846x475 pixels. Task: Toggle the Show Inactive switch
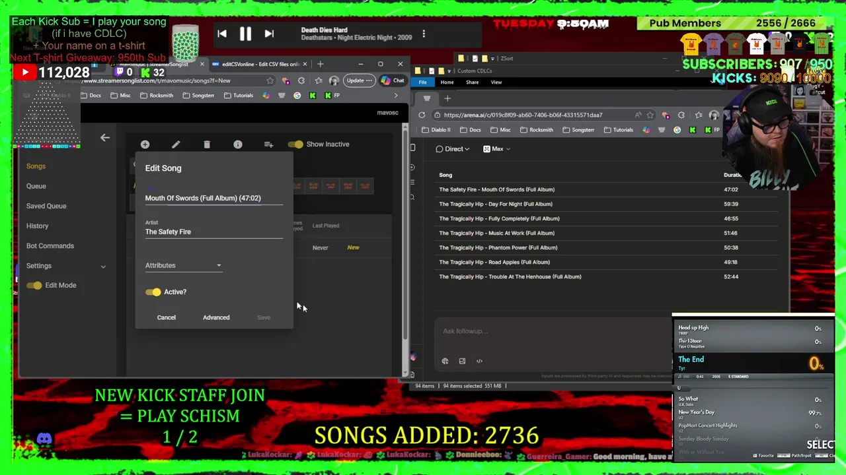point(295,144)
